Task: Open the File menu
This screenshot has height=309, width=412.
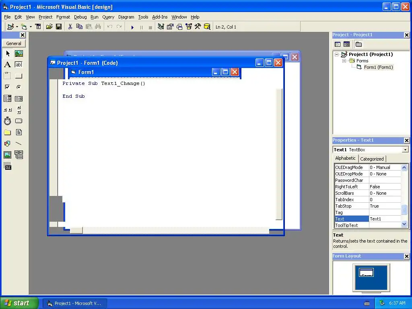Action: (x=7, y=17)
